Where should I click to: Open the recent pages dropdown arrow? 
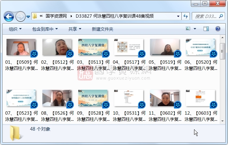pos(28,17)
